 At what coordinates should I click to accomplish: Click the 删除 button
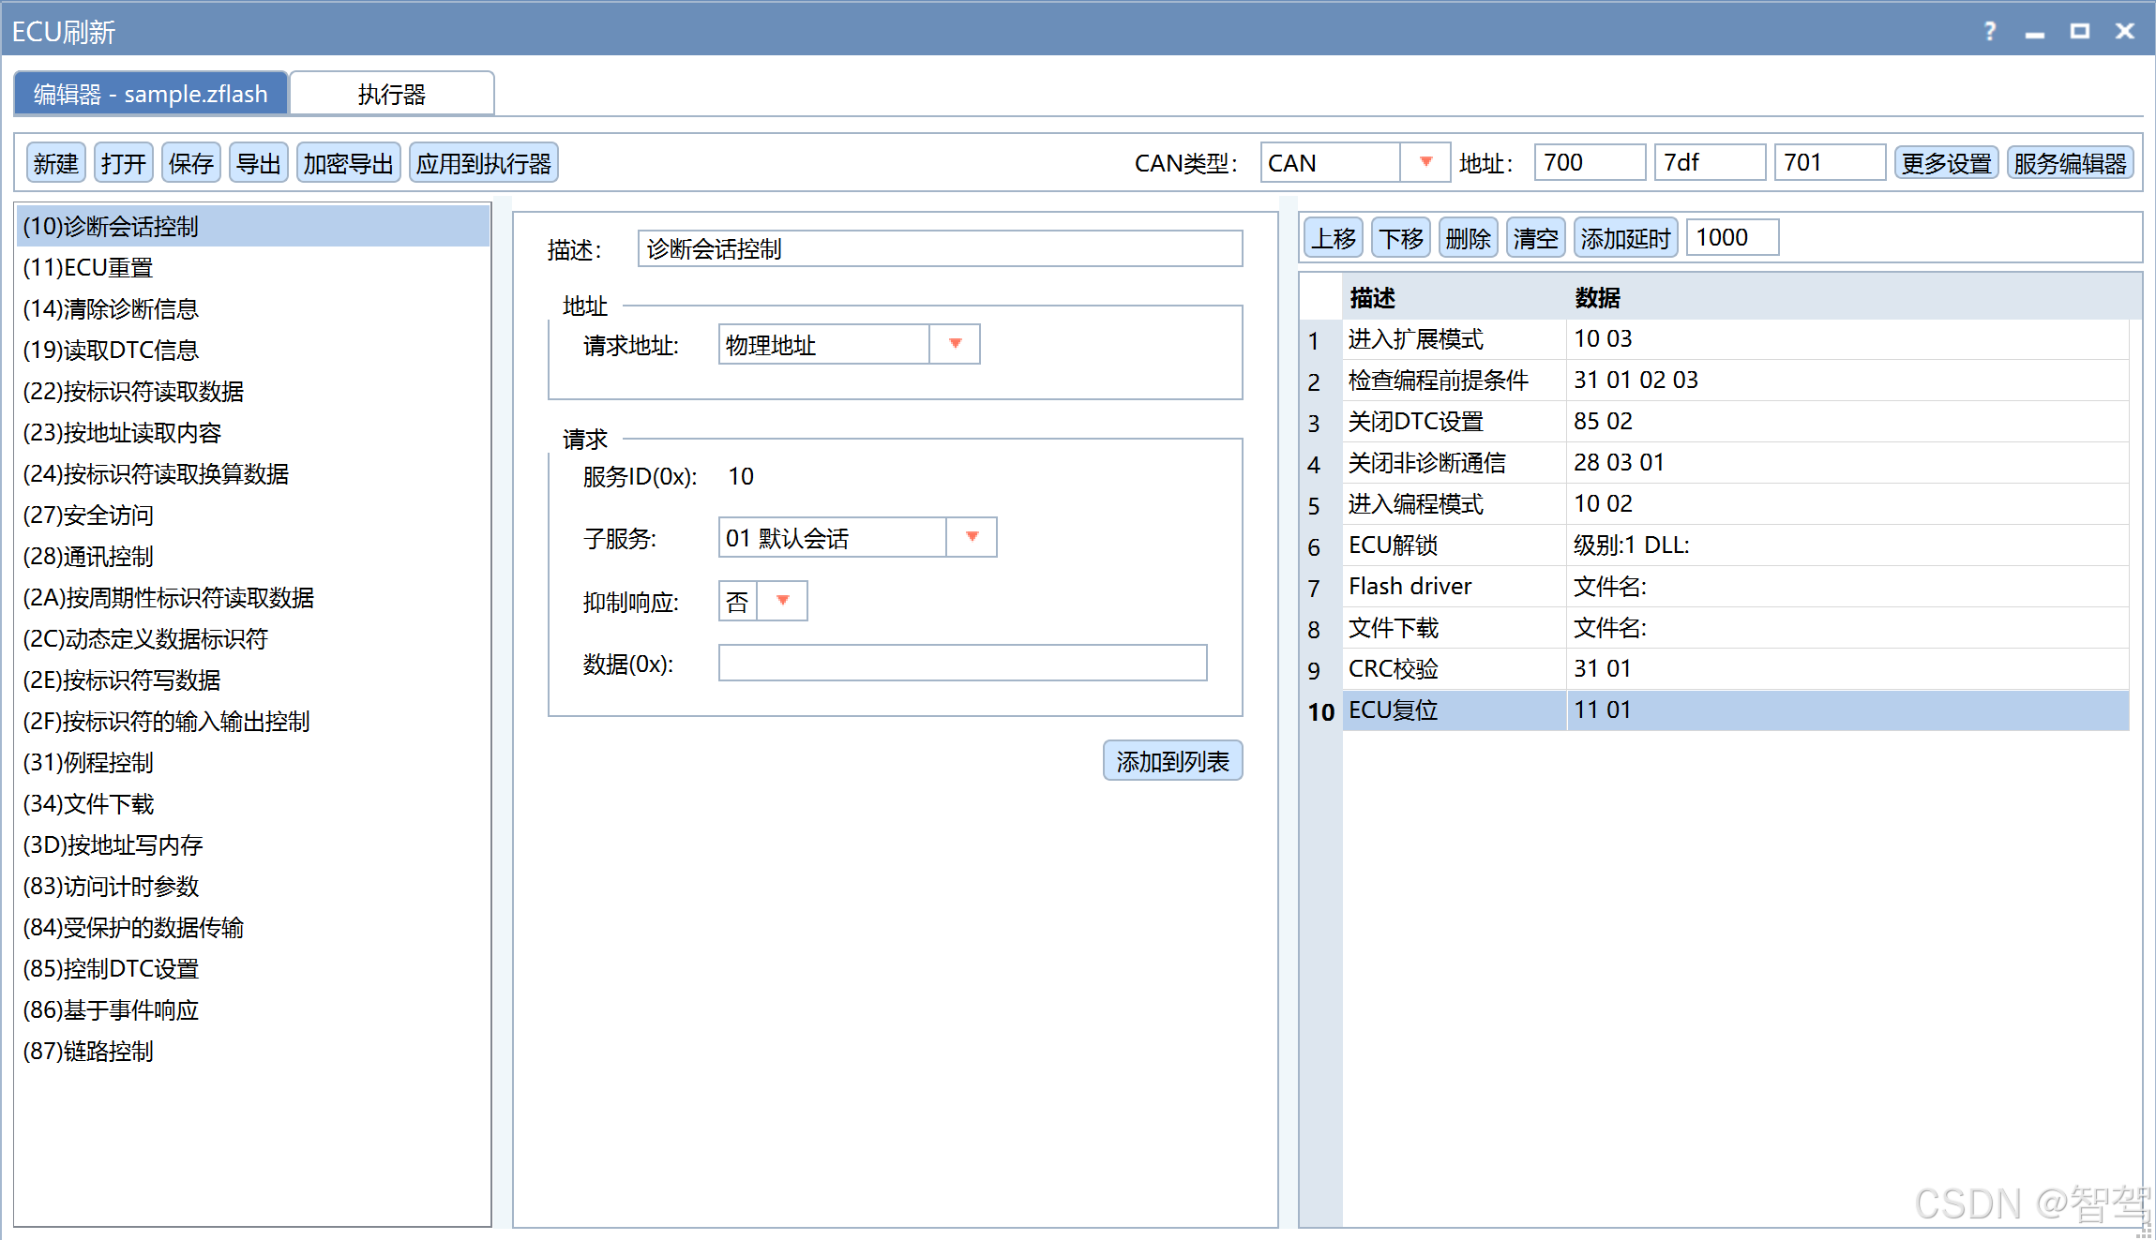pos(1468,238)
